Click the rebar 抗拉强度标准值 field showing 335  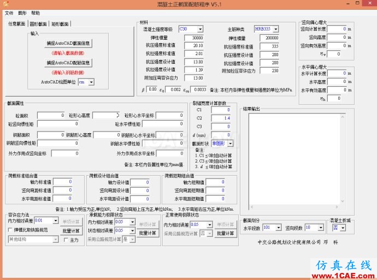coord(269,46)
